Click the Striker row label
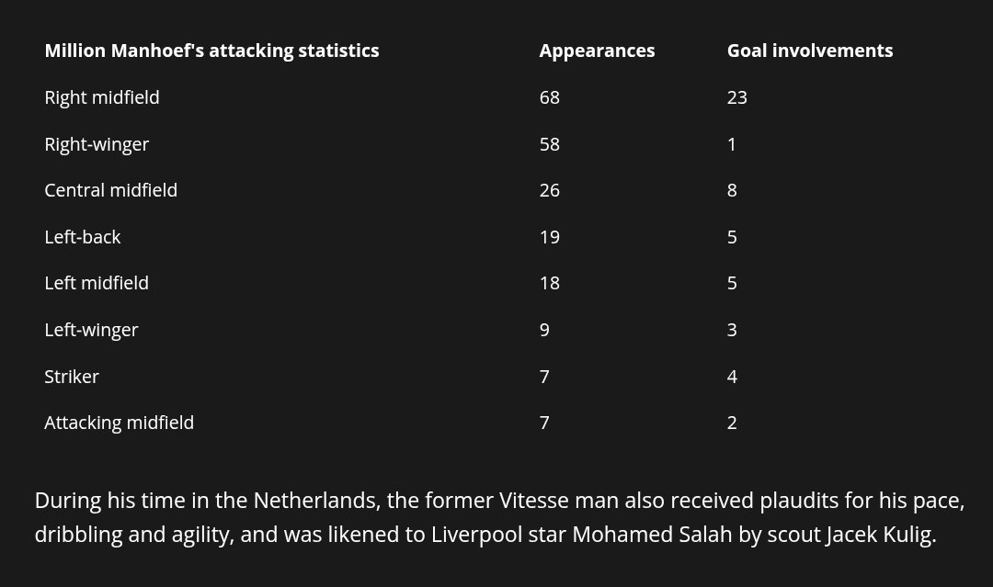This screenshot has width=993, height=587. [x=72, y=377]
